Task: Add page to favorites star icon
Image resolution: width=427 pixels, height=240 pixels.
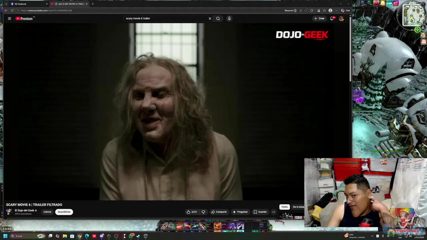Action: click(x=306, y=10)
